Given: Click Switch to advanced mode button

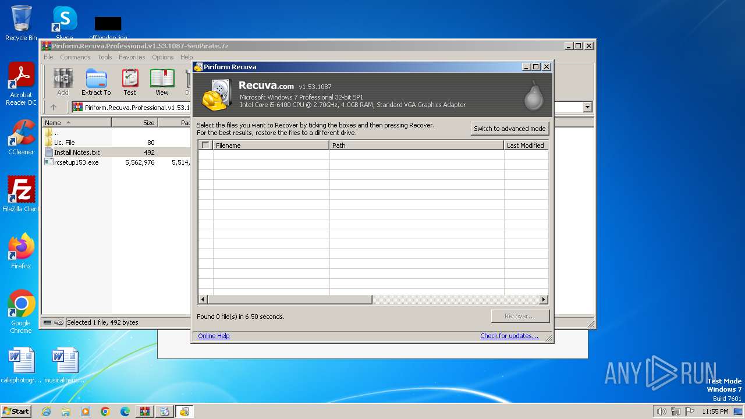Looking at the screenshot, I should [x=510, y=129].
